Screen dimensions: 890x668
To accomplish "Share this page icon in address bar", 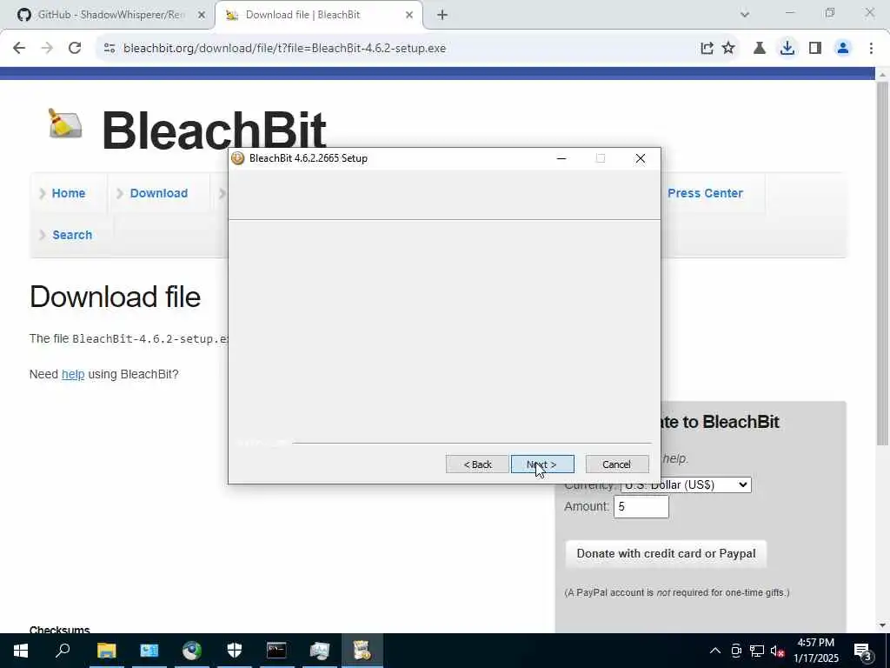I will click(x=707, y=49).
